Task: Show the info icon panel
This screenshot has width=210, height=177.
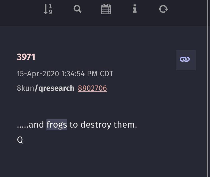Action: coord(135,9)
